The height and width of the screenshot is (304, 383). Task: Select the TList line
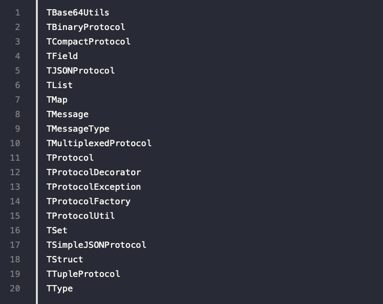tap(59, 85)
